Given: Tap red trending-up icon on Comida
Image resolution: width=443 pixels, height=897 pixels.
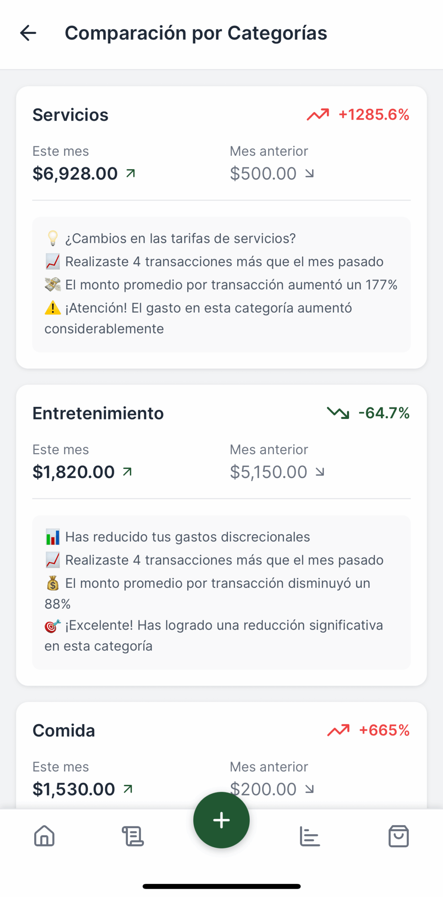Looking at the screenshot, I should click(x=338, y=730).
